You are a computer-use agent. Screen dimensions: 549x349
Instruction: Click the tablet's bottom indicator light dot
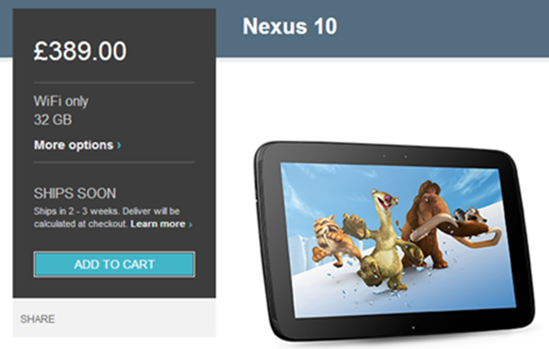413,328
